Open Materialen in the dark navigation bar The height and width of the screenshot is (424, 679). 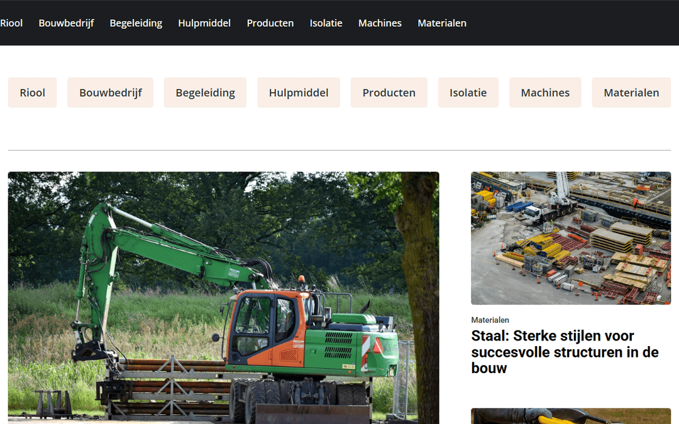click(x=442, y=23)
